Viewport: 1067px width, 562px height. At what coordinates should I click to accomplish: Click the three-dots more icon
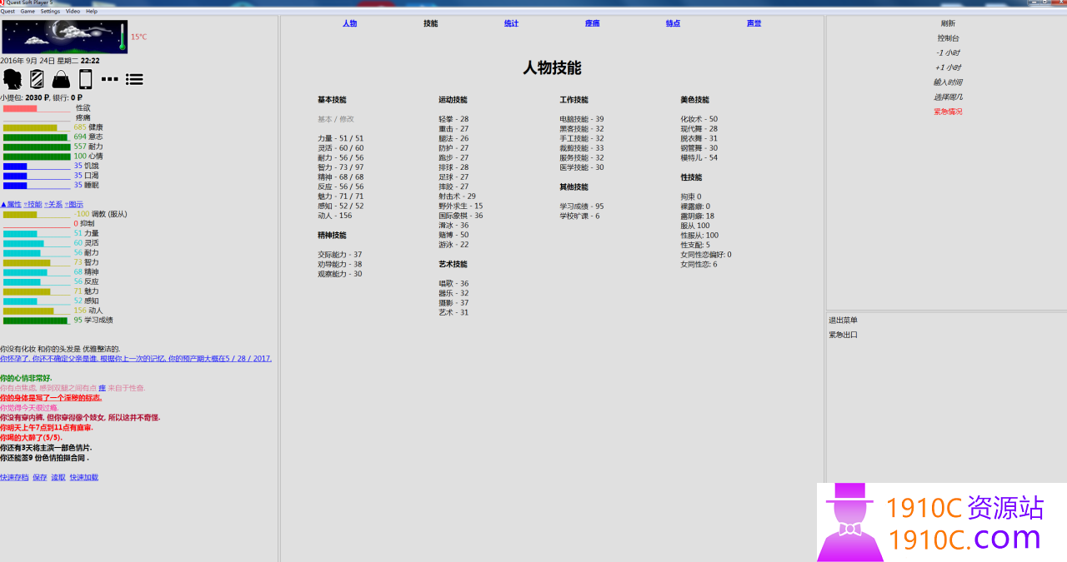point(109,79)
